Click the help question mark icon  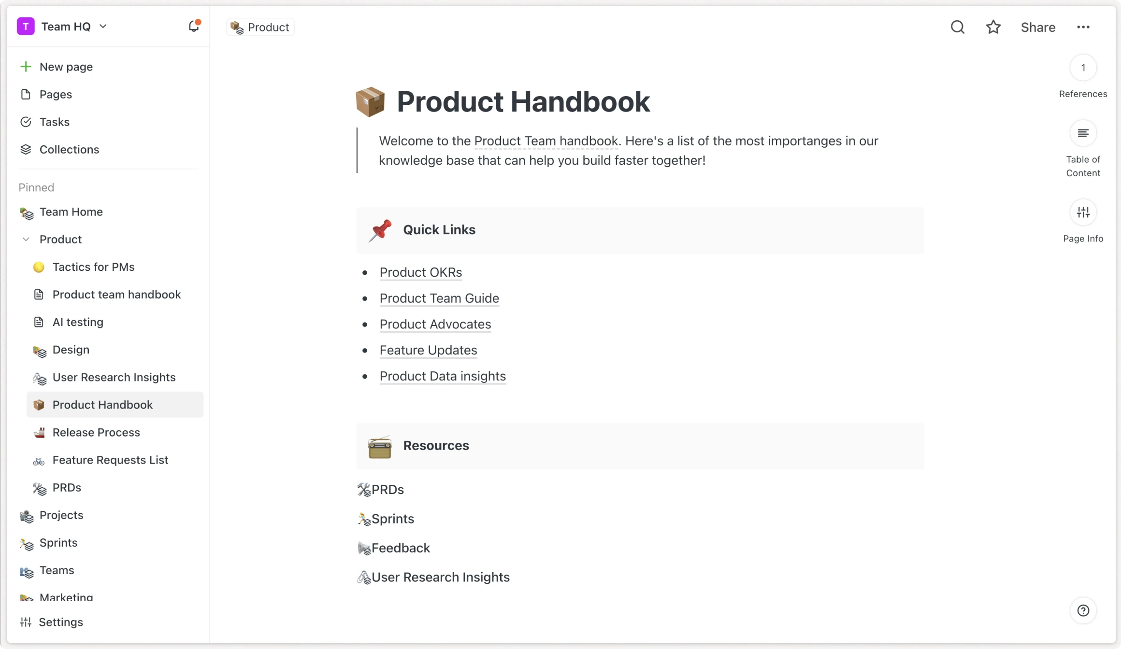[x=1083, y=611]
